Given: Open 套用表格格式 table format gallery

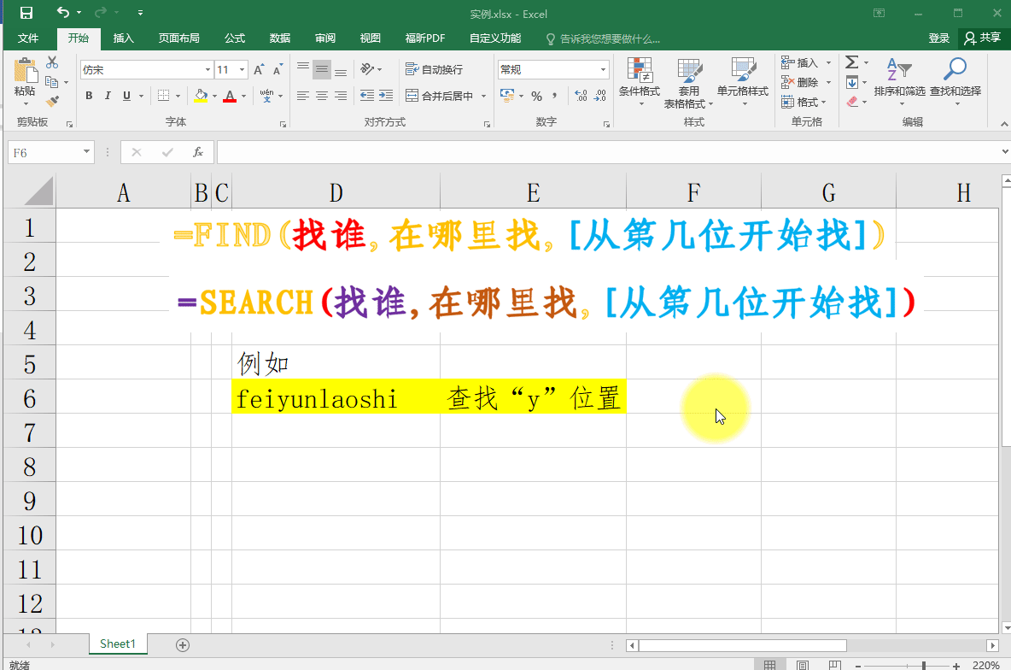Looking at the screenshot, I should click(x=688, y=82).
